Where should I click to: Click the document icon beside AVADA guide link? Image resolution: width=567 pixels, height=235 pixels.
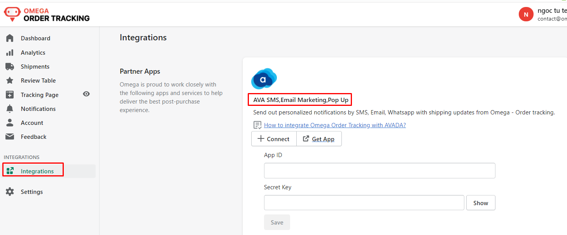tap(257, 125)
